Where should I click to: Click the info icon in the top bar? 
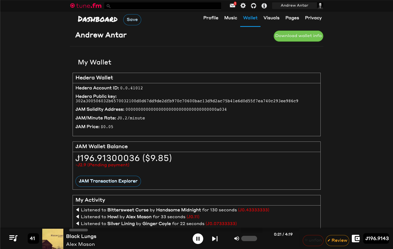pyautogui.click(x=264, y=6)
